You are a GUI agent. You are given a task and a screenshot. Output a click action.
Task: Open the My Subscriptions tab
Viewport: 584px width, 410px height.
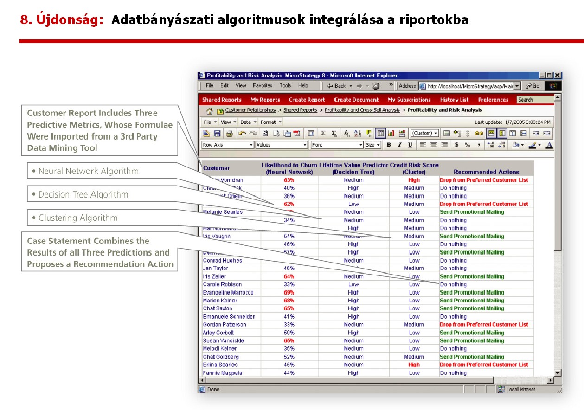409,100
